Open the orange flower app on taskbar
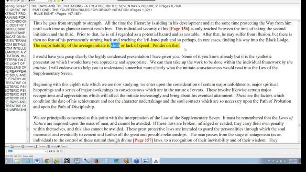Image resolution: width=306 pixels, height=172 pixels. pyautogui.click(x=127, y=161)
